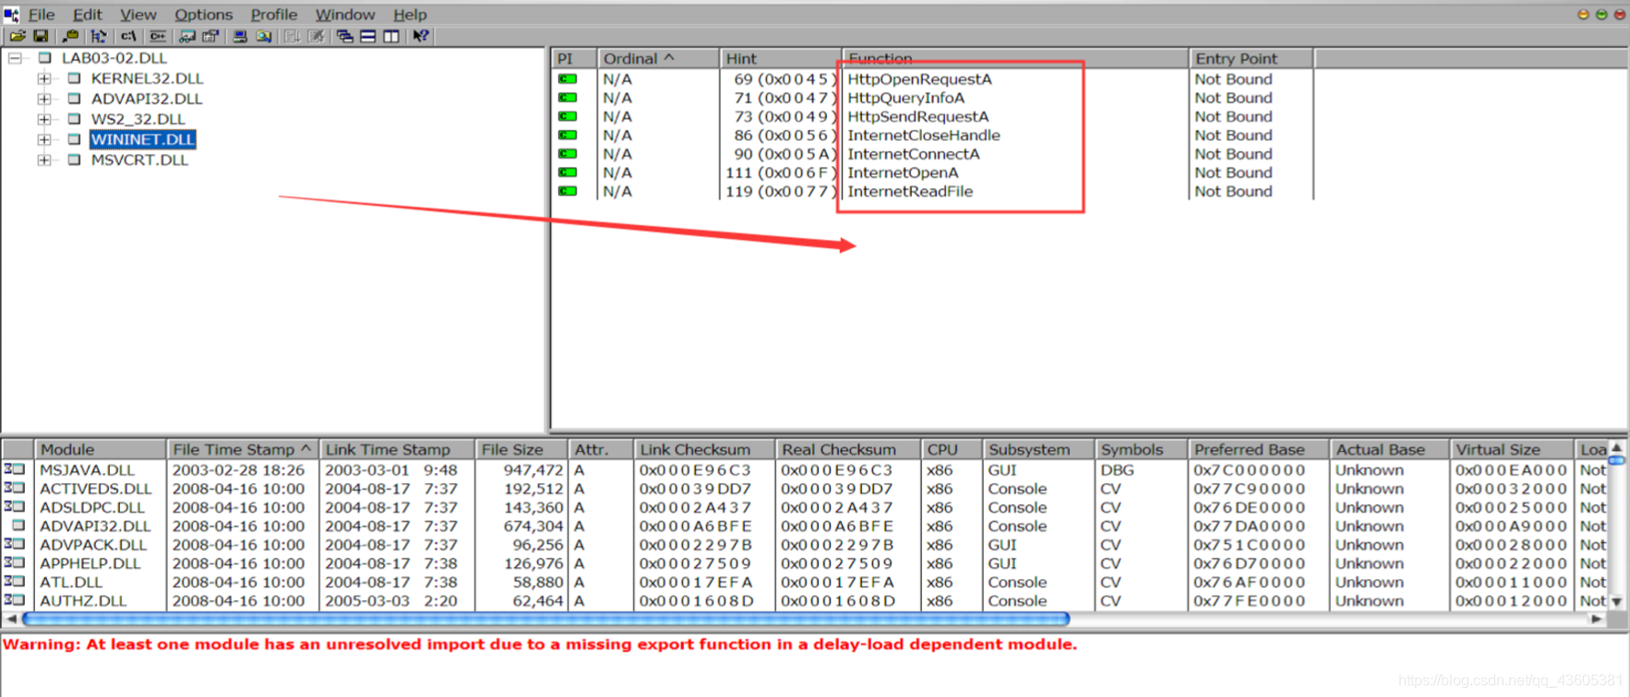Click module icon next to KERNEL32.DLL in tree
Image resolution: width=1630 pixels, height=697 pixels.
point(74,79)
